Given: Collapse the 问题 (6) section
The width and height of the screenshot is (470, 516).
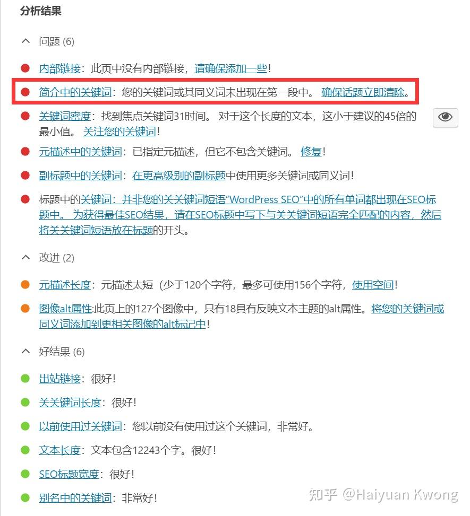Looking at the screenshot, I should pyautogui.click(x=25, y=41).
